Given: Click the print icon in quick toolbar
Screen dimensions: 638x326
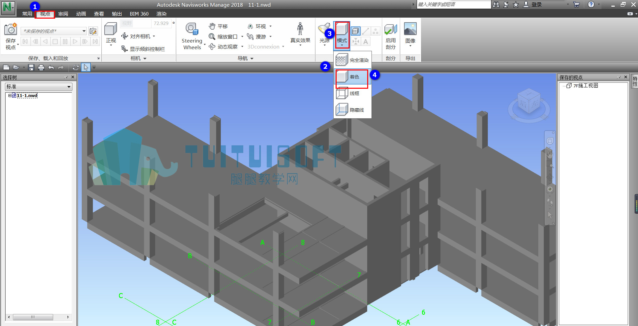Looking at the screenshot, I should (41, 67).
